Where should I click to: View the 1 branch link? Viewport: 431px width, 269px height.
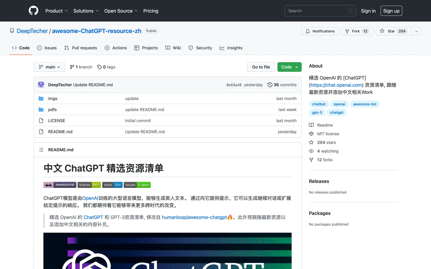[x=81, y=67]
